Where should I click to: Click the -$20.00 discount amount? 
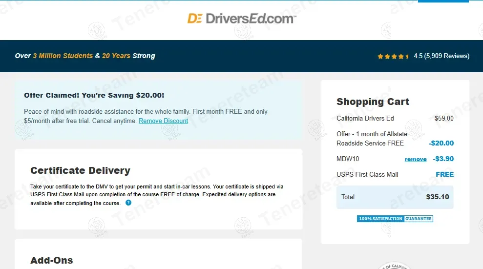coord(441,143)
